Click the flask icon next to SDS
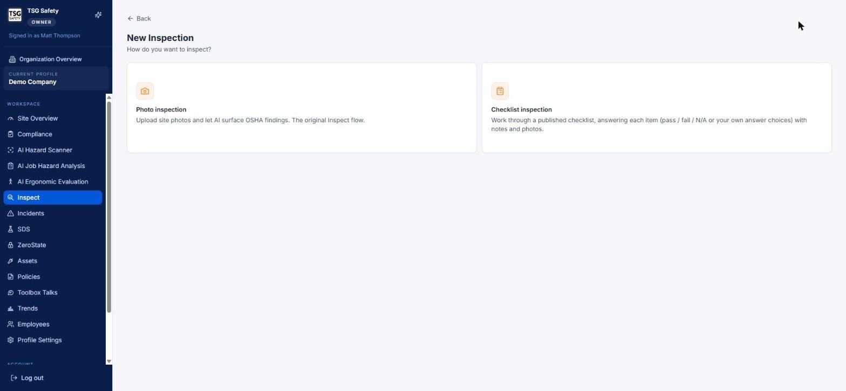846x391 pixels. [10, 229]
